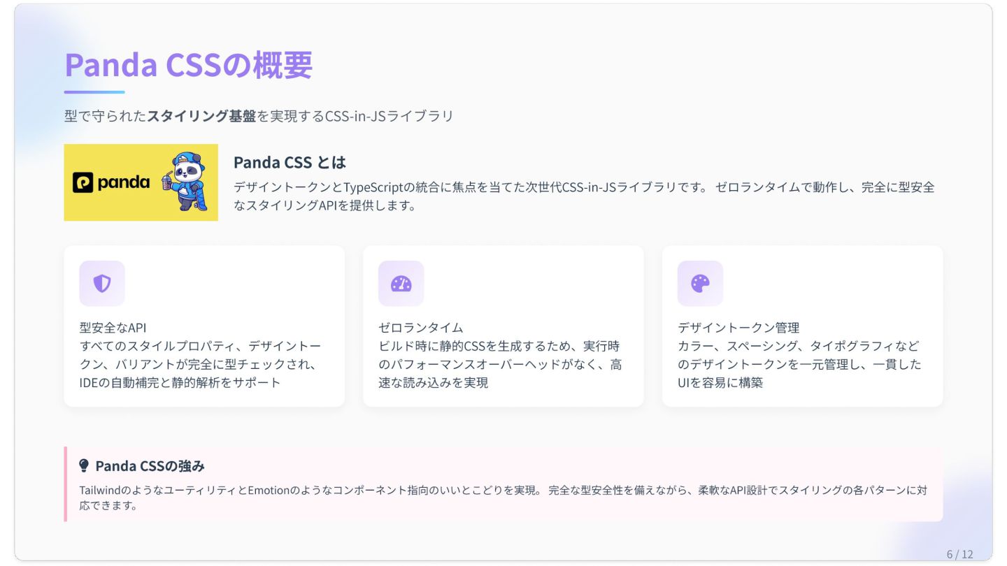
Task: Click the description starting with デザイントークンとTypeScript
Action: 584,196
